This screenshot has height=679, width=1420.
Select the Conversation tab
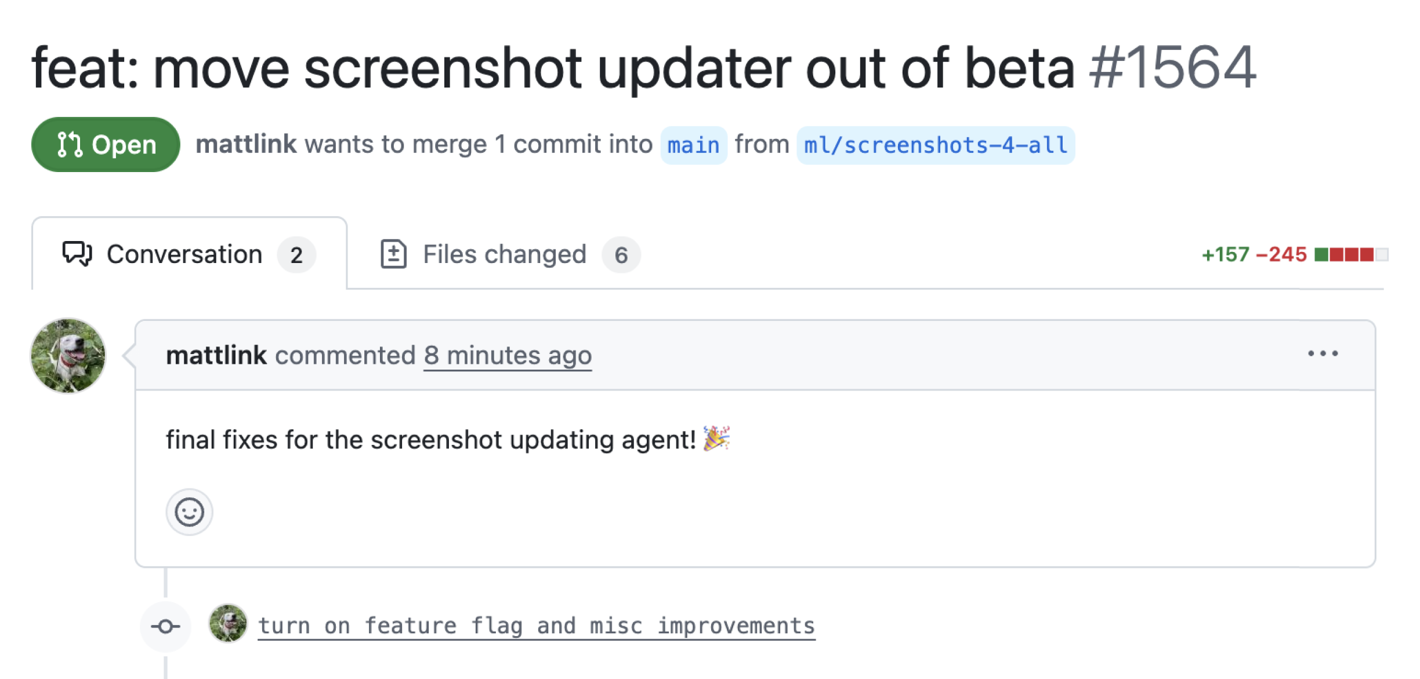click(184, 254)
